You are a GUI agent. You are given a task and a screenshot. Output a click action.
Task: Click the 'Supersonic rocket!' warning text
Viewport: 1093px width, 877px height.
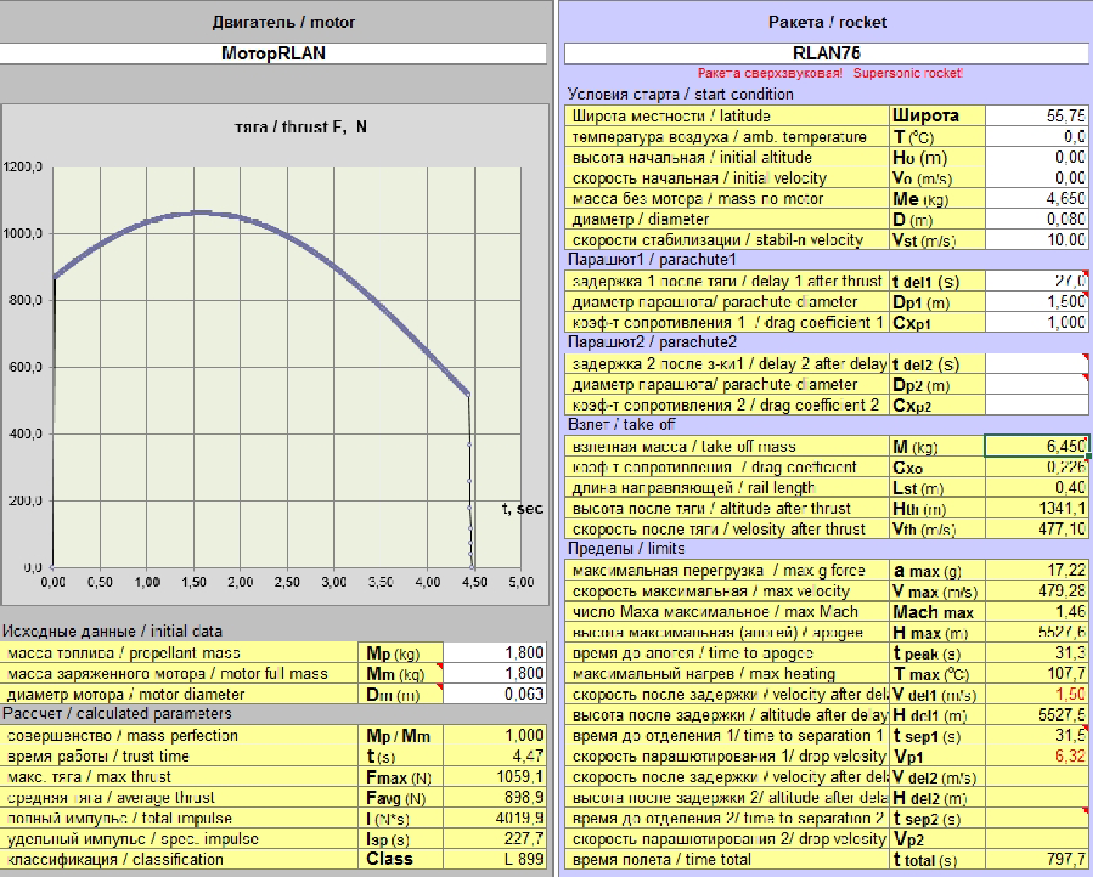coord(908,73)
